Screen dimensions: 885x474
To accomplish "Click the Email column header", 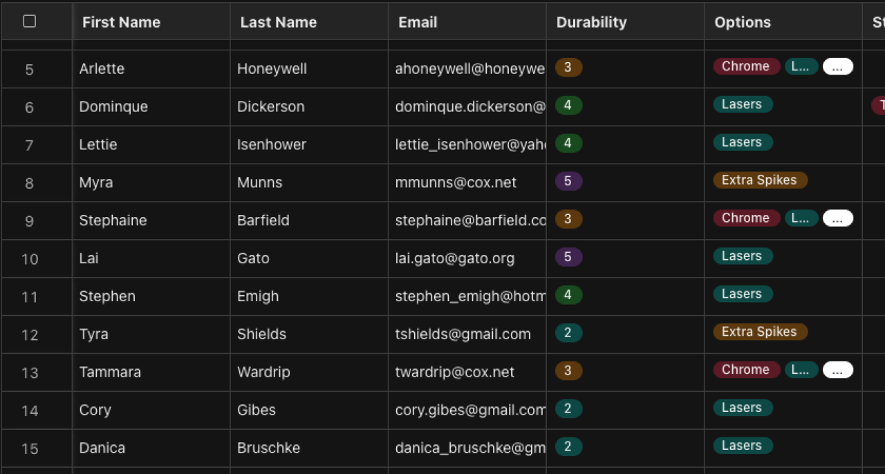I will (418, 22).
